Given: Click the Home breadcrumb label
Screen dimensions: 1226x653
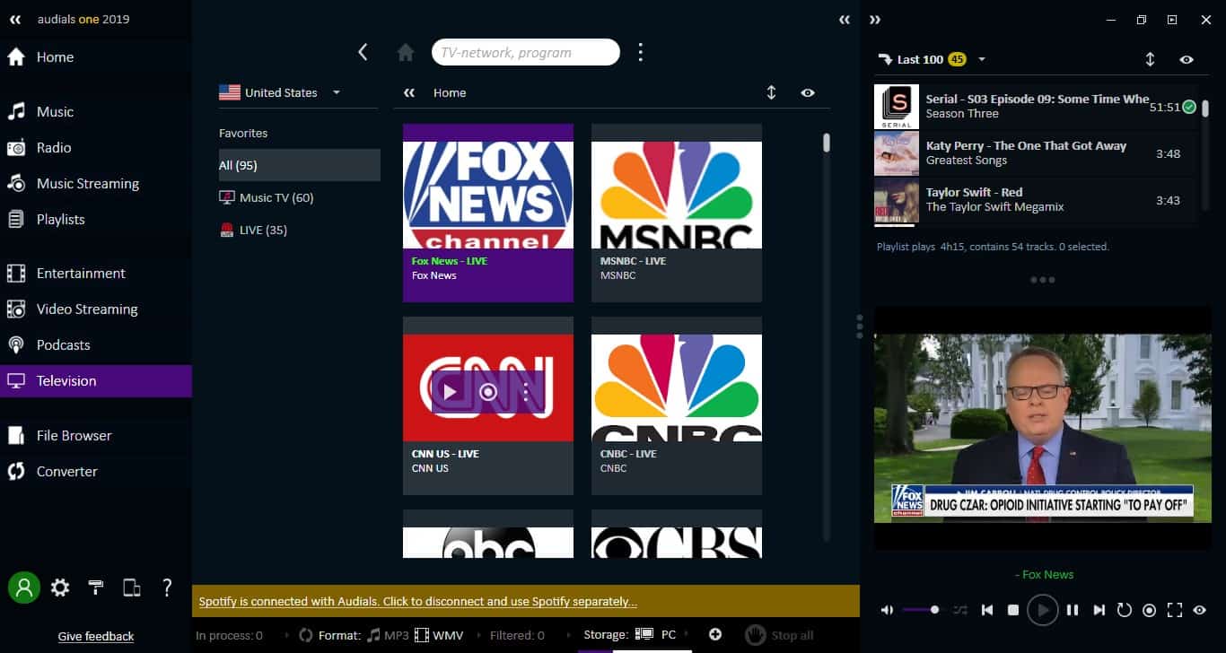Looking at the screenshot, I should pyautogui.click(x=450, y=92).
